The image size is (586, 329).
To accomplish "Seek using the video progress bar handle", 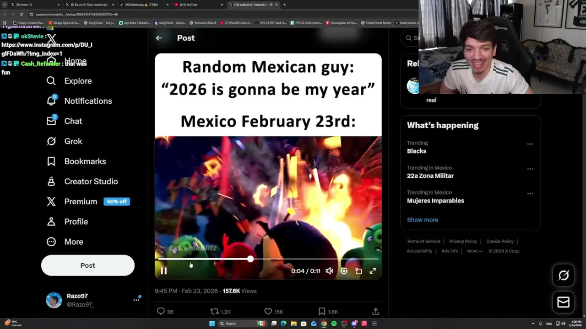I will tap(250, 259).
